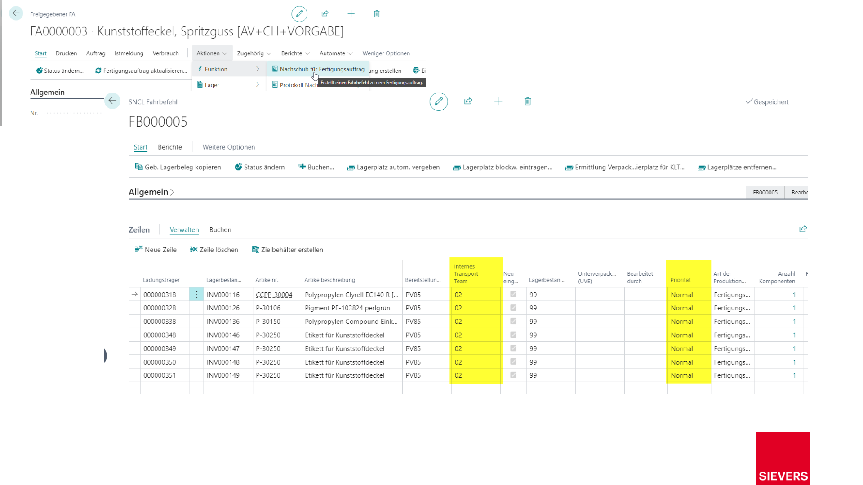Click the edit pencil icon in Freigegebener FA
This screenshot has width=863, height=485.
[299, 14]
